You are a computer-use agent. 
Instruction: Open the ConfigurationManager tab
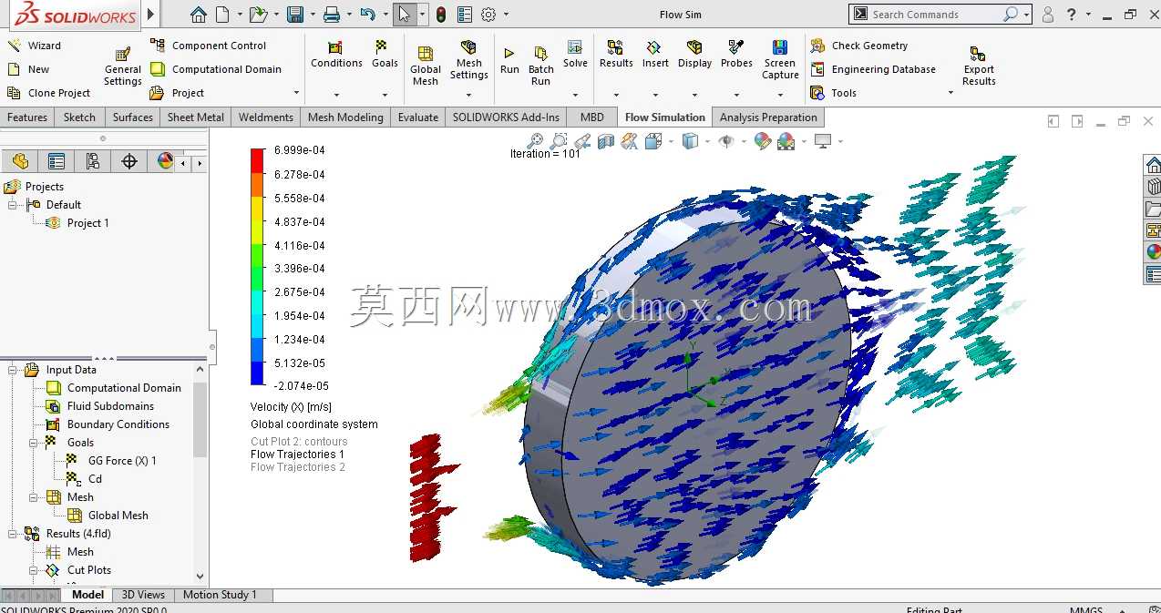93,161
